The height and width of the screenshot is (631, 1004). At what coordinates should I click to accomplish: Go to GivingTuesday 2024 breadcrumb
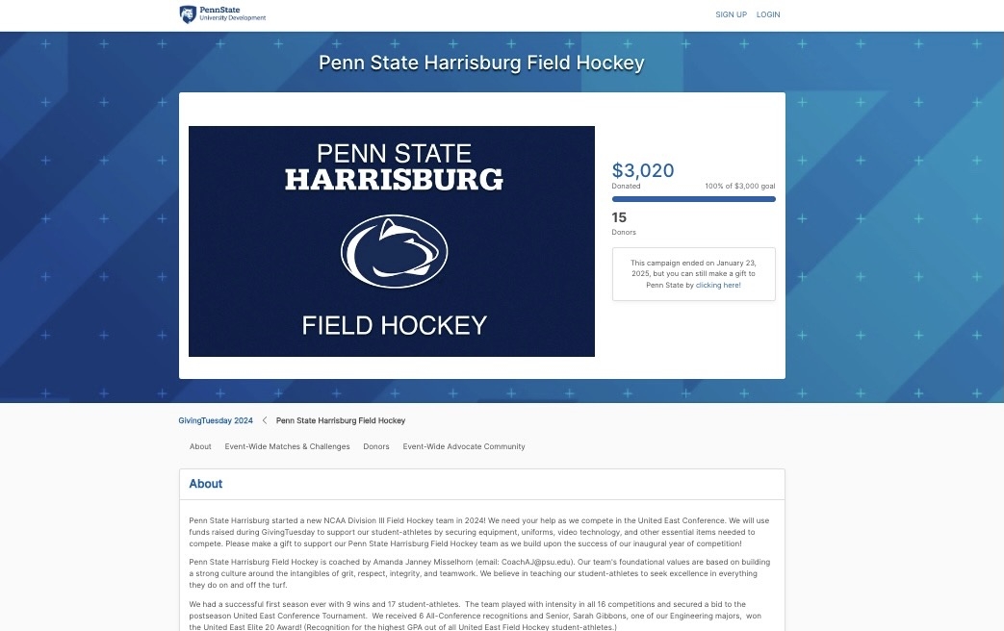216,420
